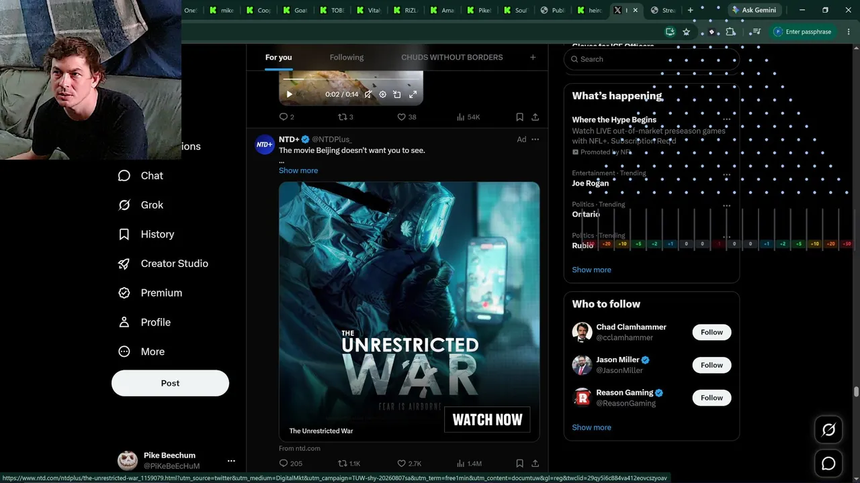This screenshot has width=860, height=483.
Task: Open Creator Studio
Action: point(163,264)
